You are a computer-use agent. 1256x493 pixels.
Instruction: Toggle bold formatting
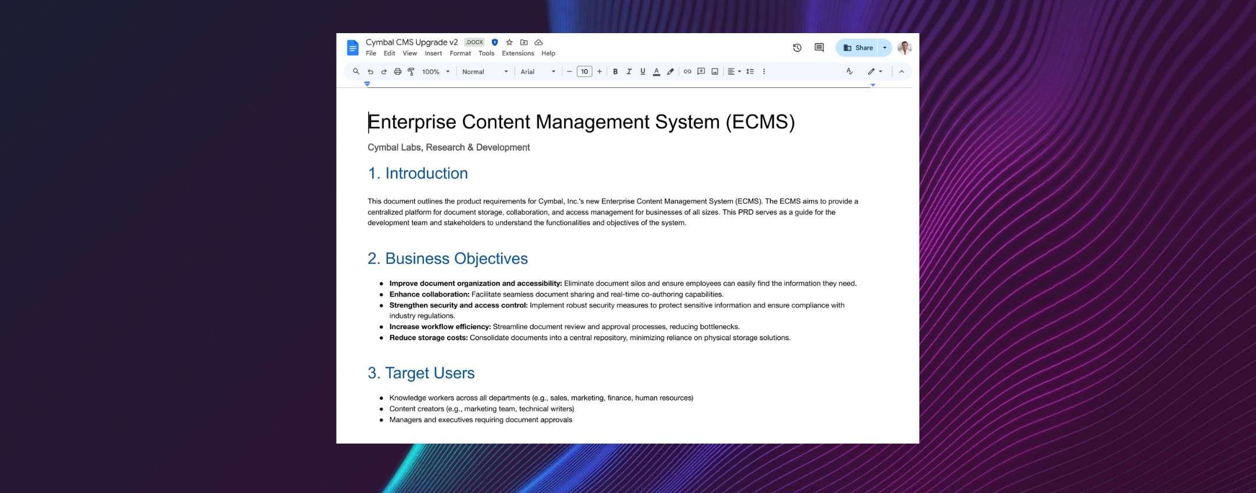pyautogui.click(x=615, y=72)
